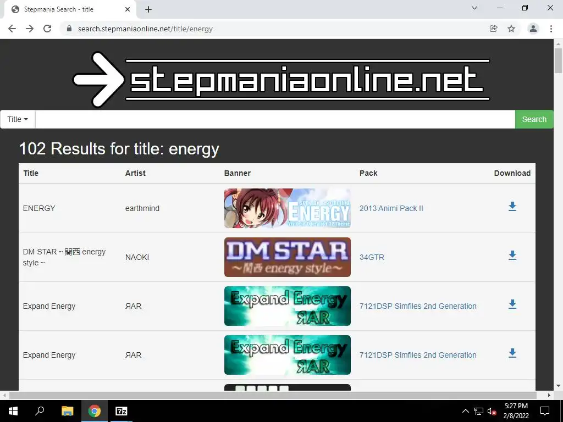Download the DM STAR song by NAOKI

512,255
